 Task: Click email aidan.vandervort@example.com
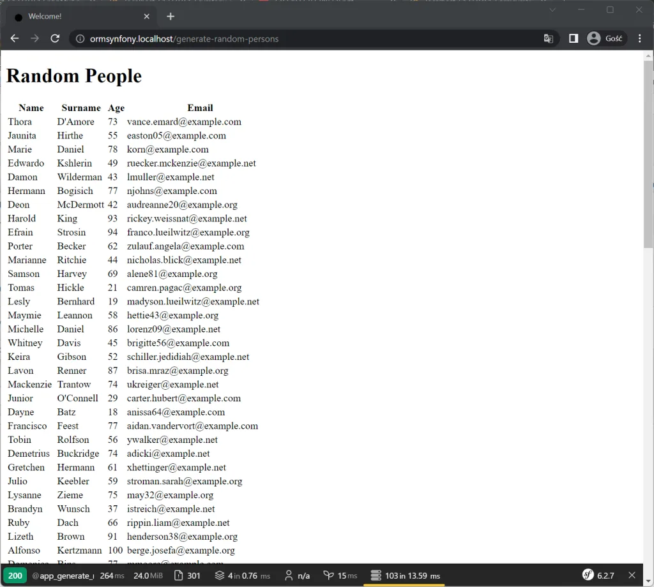(192, 426)
